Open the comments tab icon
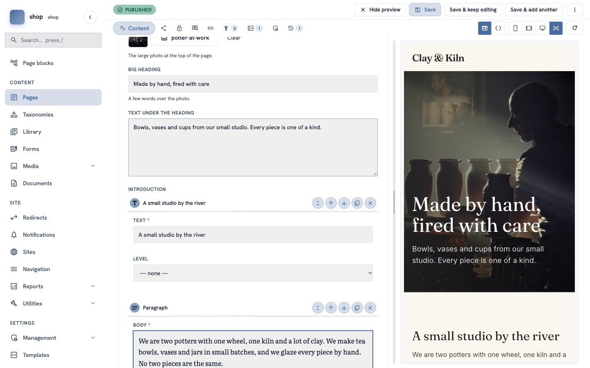This screenshot has width=590, height=368. [195, 28]
